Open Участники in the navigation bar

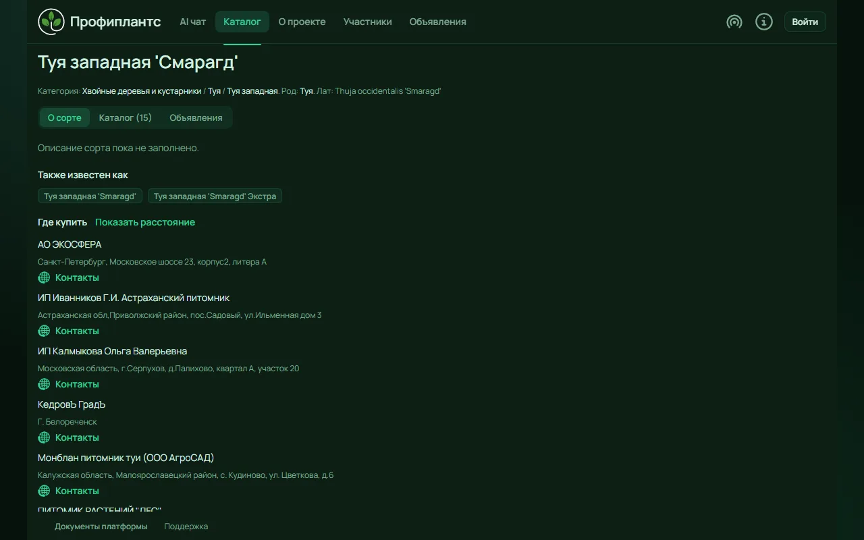367,22
